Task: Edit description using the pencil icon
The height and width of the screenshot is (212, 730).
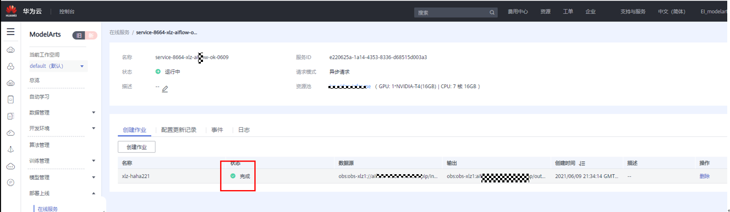Action: 165,89
